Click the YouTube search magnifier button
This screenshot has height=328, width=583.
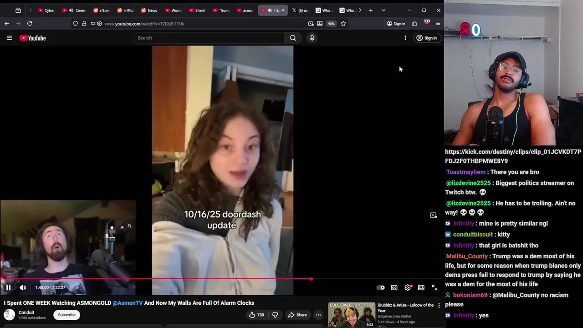[293, 38]
